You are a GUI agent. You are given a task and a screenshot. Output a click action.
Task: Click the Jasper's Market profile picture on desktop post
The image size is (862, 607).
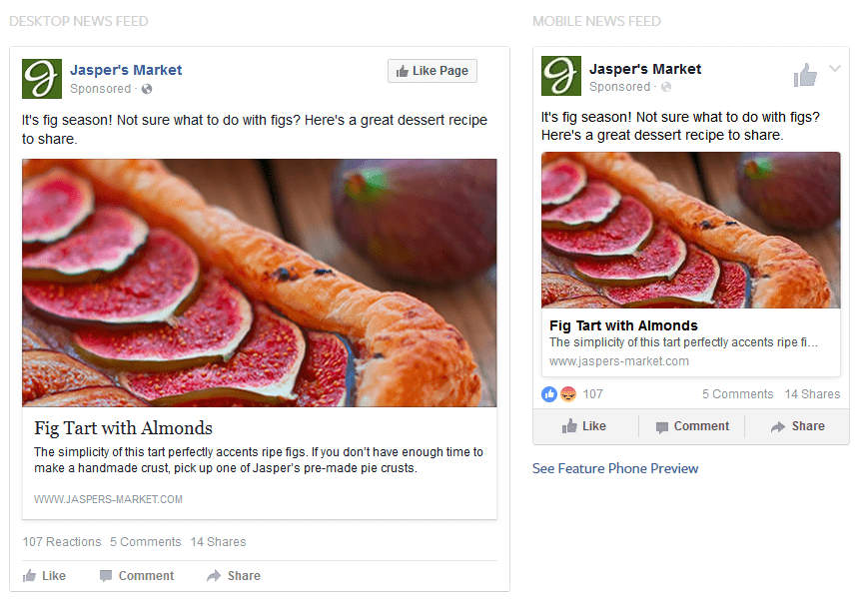(x=42, y=78)
